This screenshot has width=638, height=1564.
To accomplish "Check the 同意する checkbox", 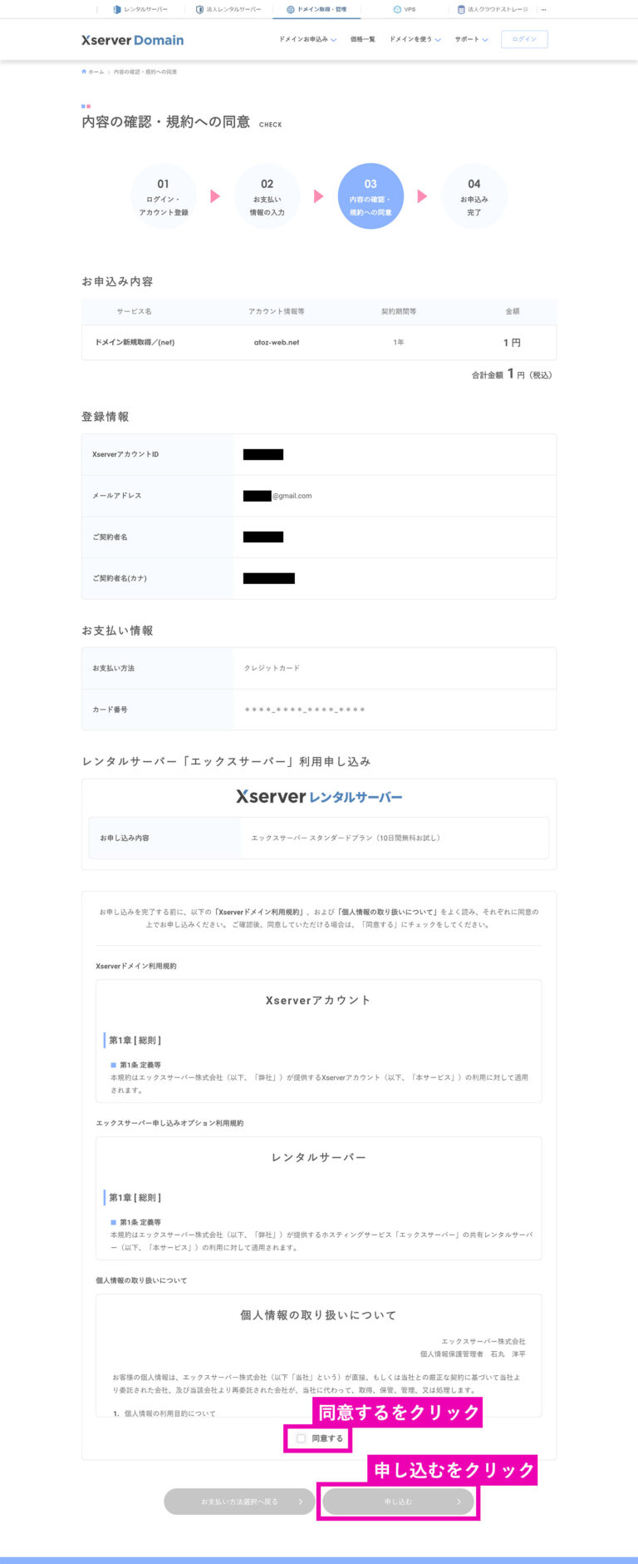I will click(301, 1438).
